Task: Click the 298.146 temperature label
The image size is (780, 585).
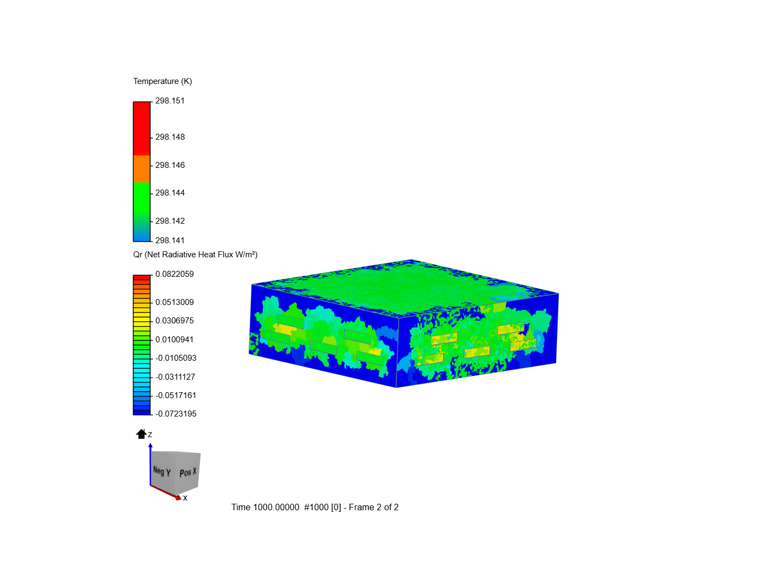Action: point(170,165)
